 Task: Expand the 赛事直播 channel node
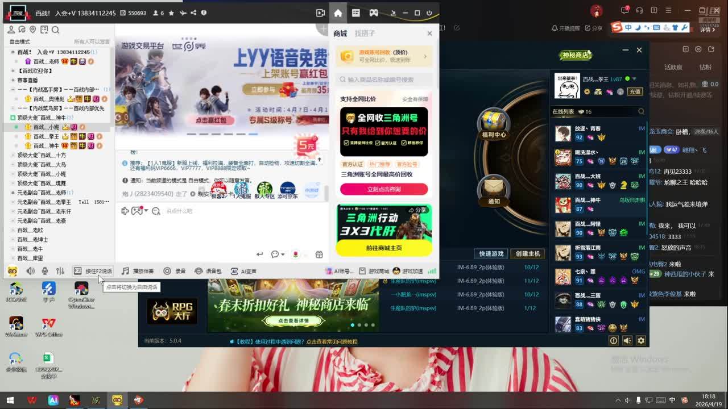tap(13, 80)
